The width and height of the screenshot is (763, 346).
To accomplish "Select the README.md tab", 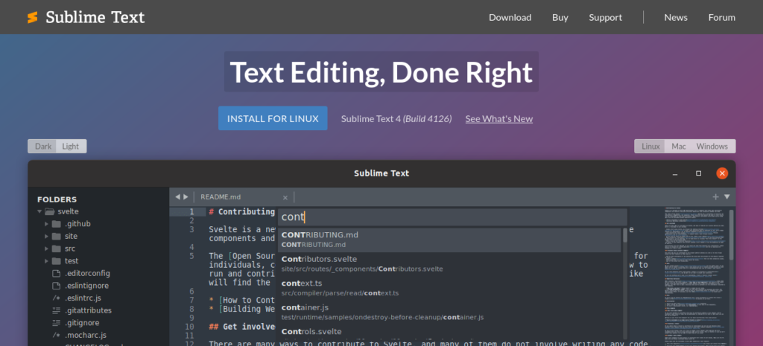I will [221, 197].
